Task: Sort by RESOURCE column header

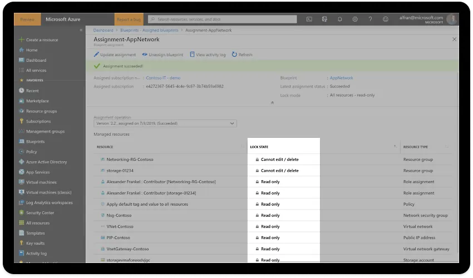Action: (105, 147)
